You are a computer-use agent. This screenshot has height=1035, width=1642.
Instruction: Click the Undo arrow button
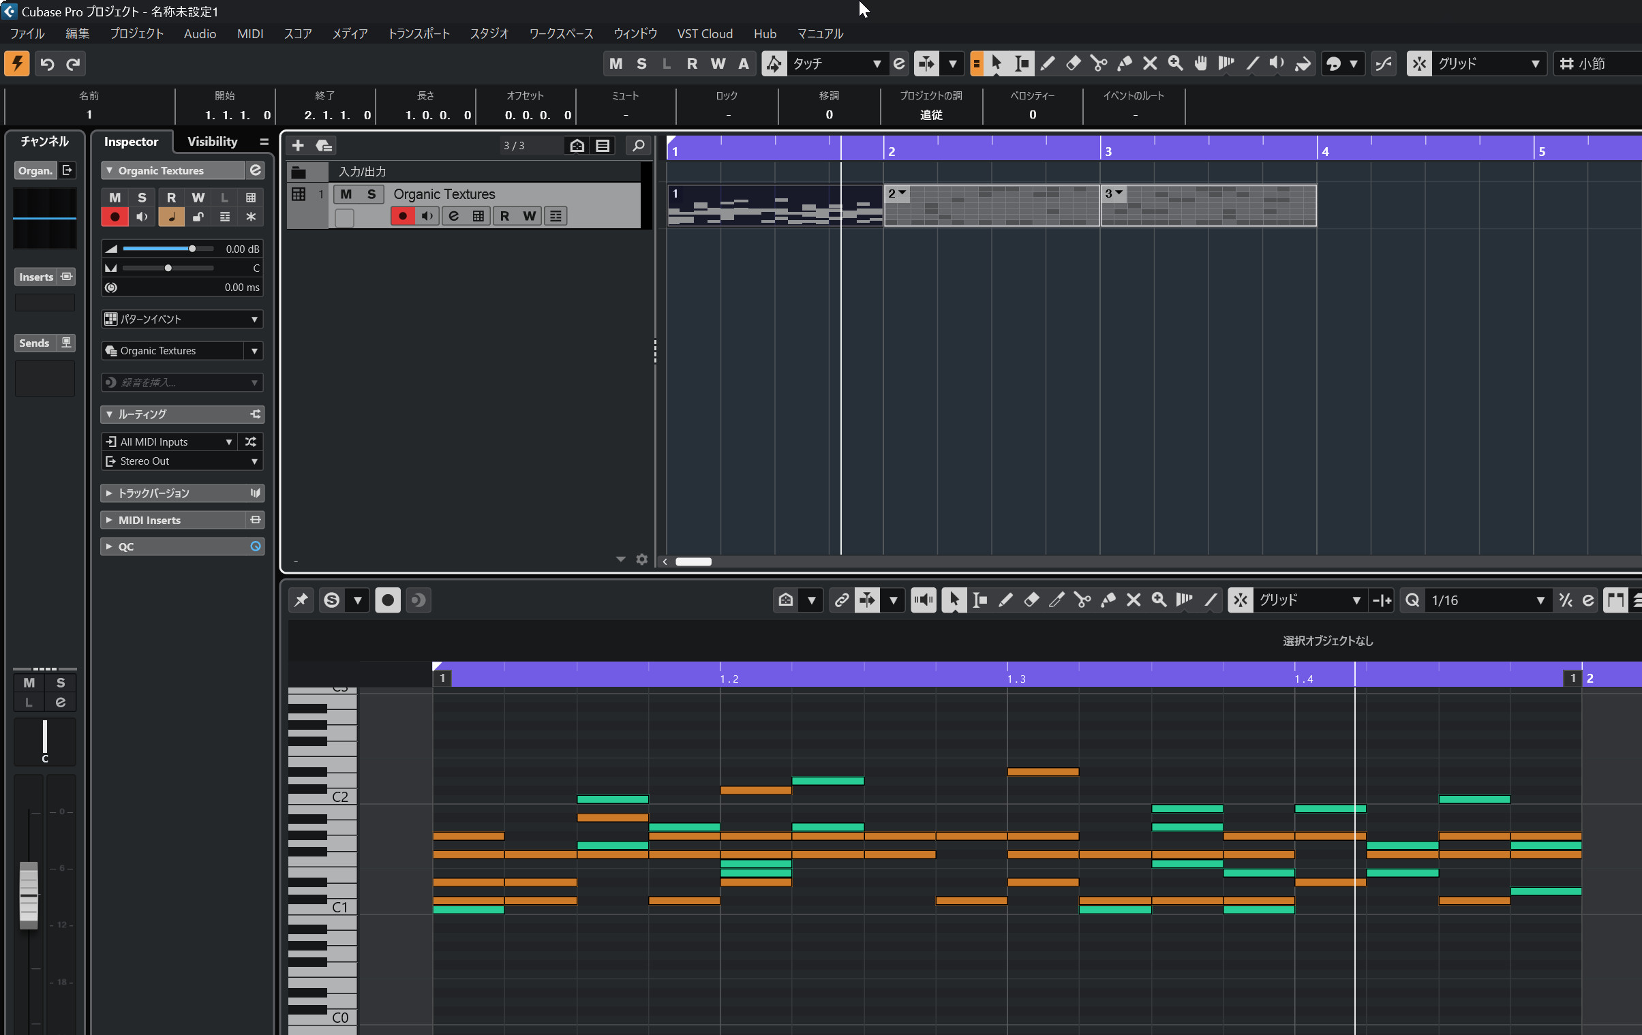[x=47, y=63]
